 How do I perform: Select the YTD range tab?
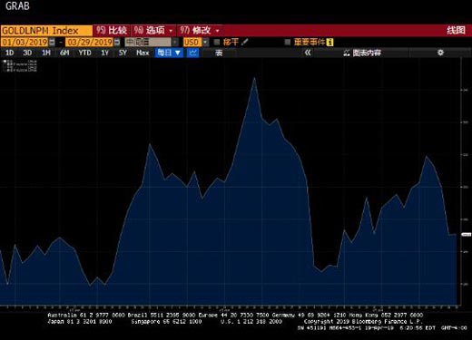point(84,53)
